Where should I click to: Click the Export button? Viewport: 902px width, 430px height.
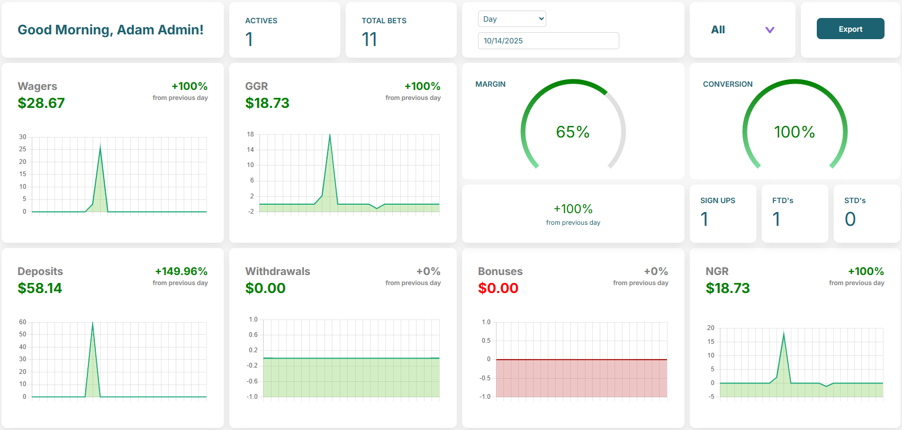click(850, 29)
